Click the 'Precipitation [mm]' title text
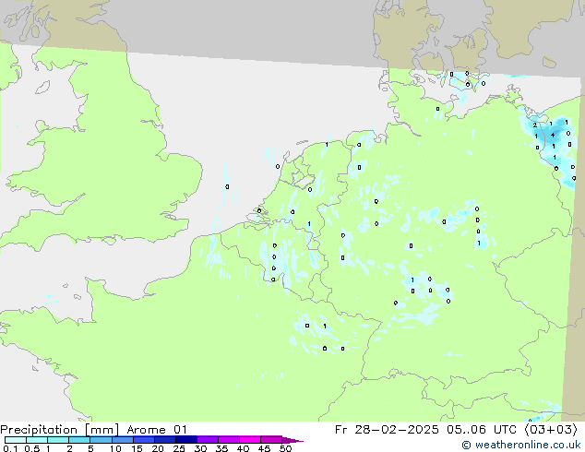The width and height of the screenshot is (585, 452). [59, 430]
